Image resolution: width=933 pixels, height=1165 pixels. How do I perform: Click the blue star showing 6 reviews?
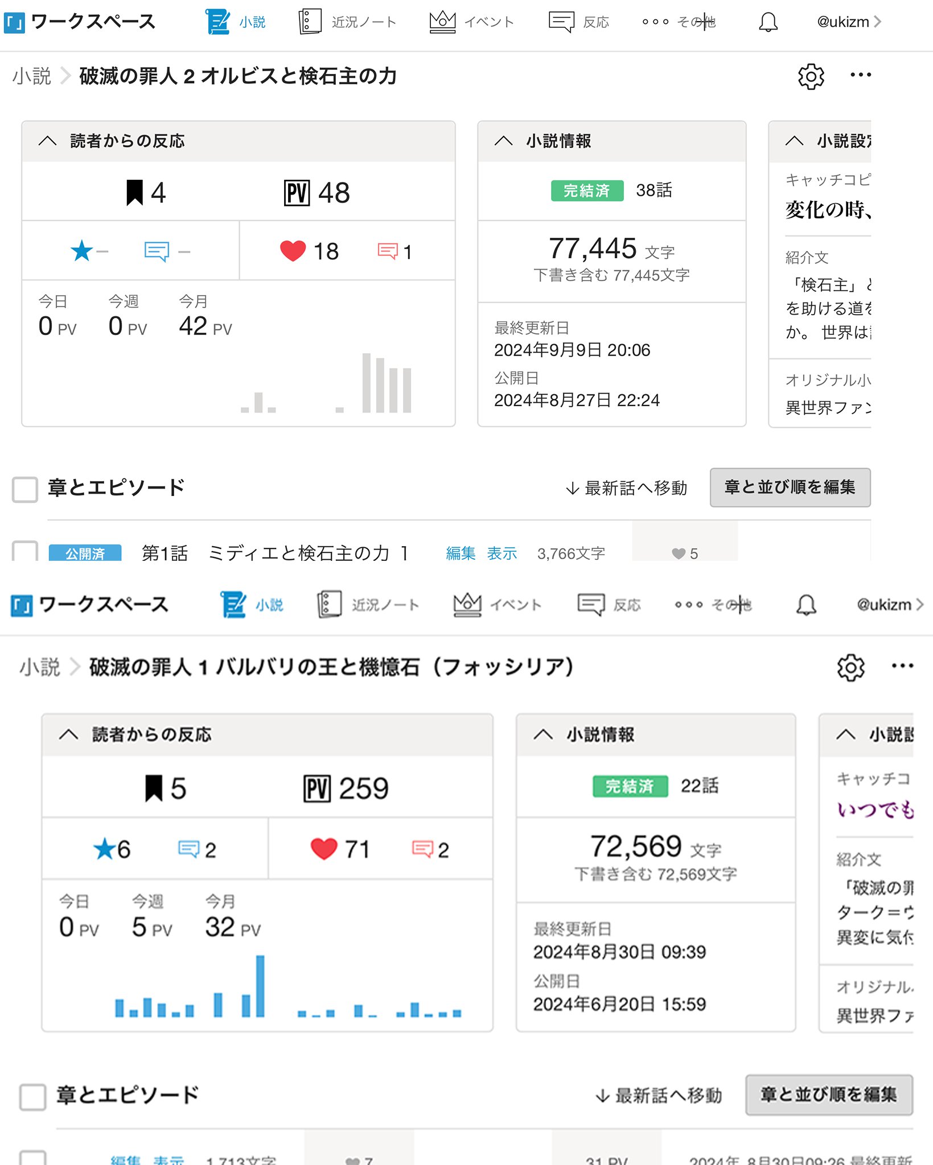104,849
